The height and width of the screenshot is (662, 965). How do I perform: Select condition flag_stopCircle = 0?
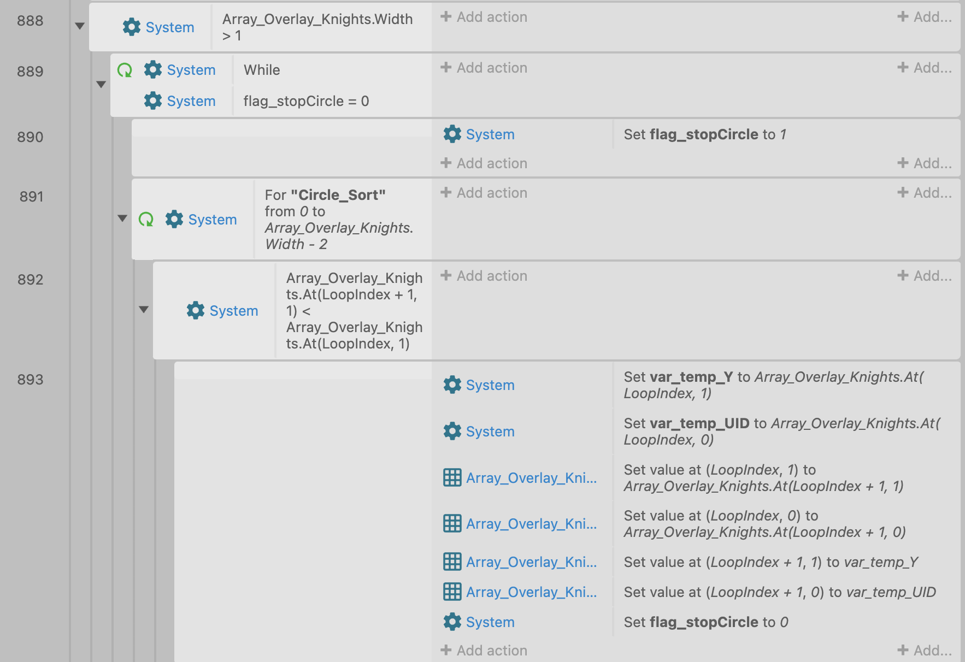click(306, 101)
